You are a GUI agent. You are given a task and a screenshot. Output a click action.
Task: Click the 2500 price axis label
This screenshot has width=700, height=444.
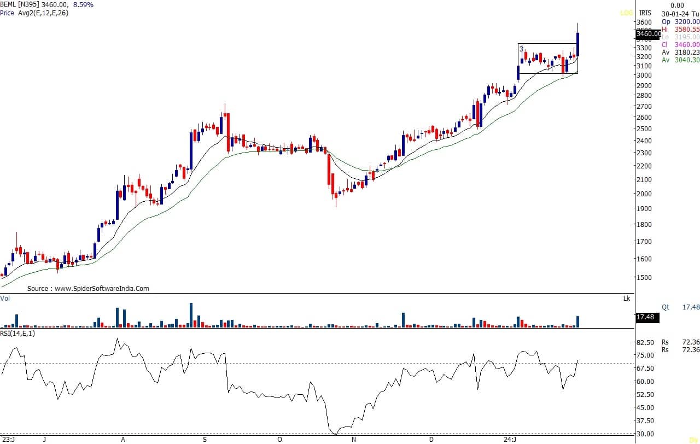tap(644, 129)
